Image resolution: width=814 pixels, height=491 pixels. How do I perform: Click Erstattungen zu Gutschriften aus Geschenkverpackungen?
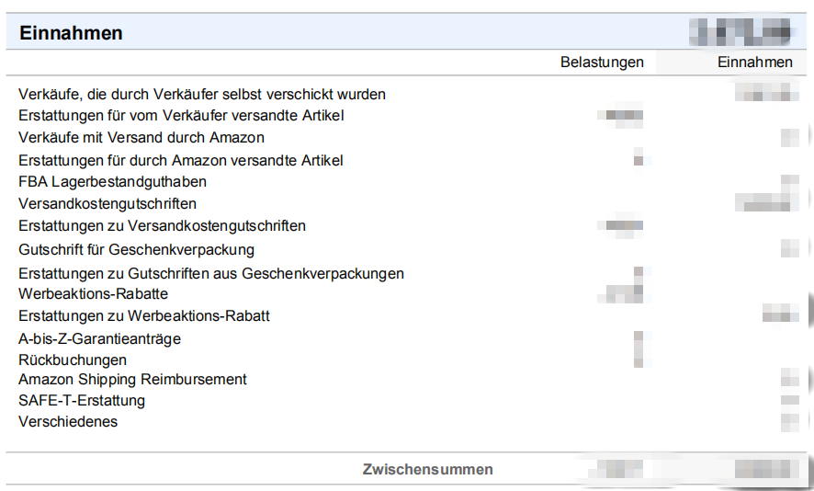[x=211, y=273]
